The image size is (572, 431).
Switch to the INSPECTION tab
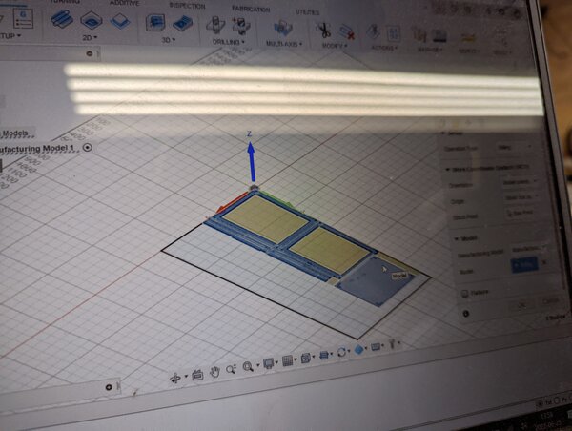point(187,6)
